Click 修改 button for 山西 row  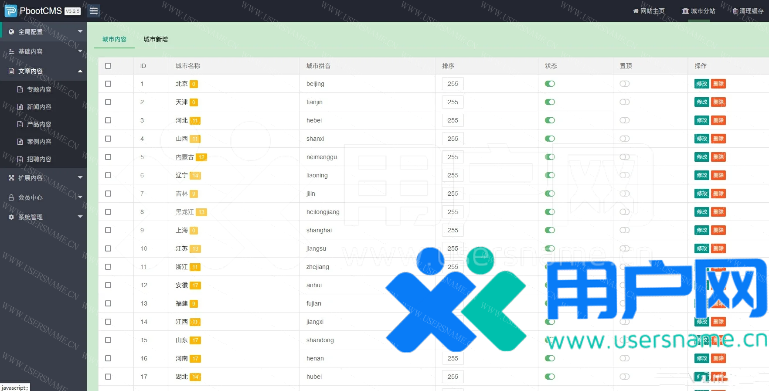click(x=702, y=139)
